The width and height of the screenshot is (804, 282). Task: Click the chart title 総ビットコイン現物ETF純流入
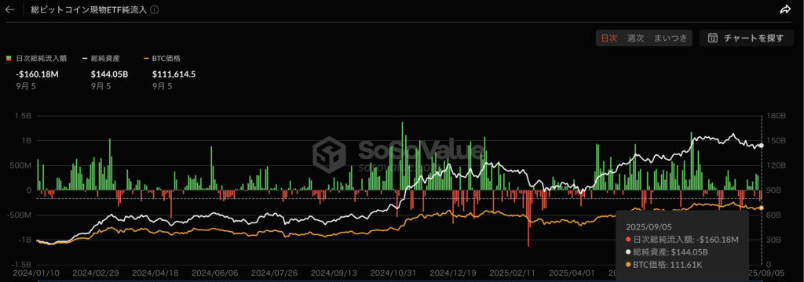(90, 9)
